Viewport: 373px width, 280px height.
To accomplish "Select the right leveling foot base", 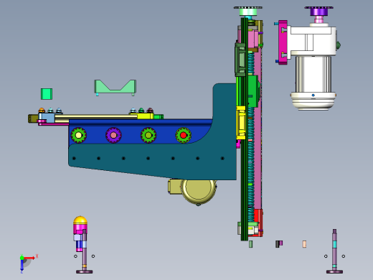I will (x=334, y=271).
